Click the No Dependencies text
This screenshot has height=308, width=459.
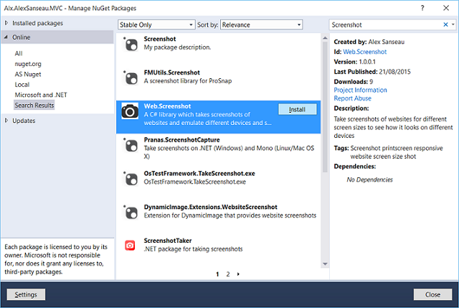click(x=370, y=179)
